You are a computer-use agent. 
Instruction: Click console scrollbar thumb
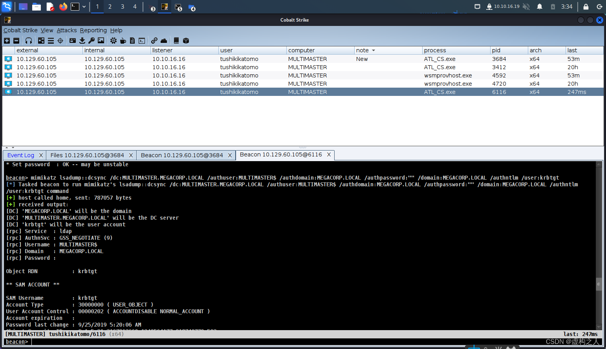(x=599, y=284)
